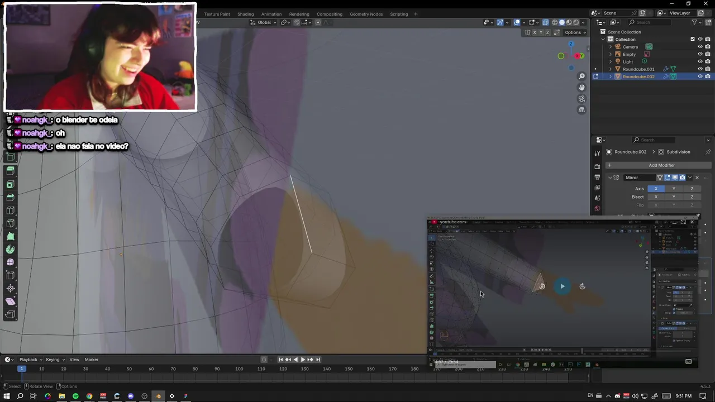The image size is (715, 402).
Task: Toggle Mirror Axis X button
Action: pos(656,189)
